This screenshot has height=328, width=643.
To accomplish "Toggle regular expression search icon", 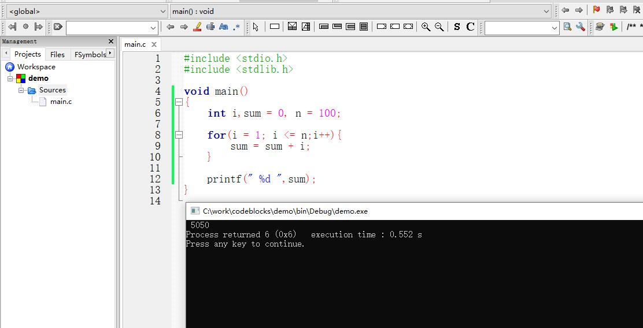I will click(236, 28).
